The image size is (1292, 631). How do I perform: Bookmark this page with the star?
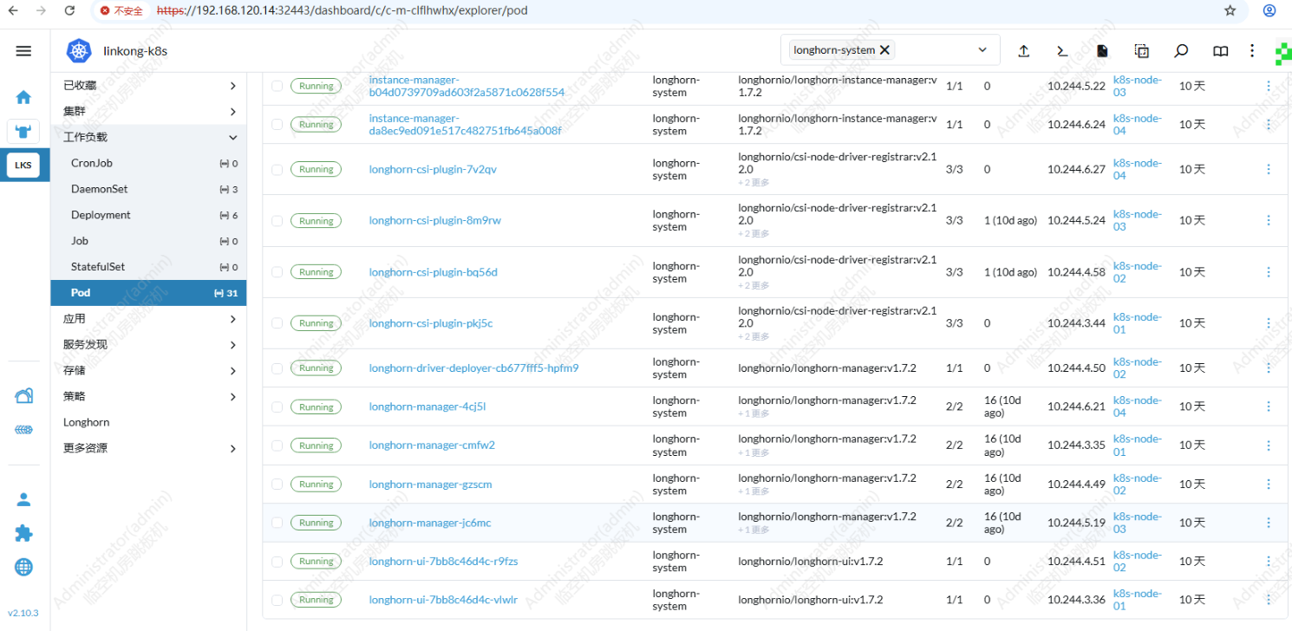point(1230,11)
